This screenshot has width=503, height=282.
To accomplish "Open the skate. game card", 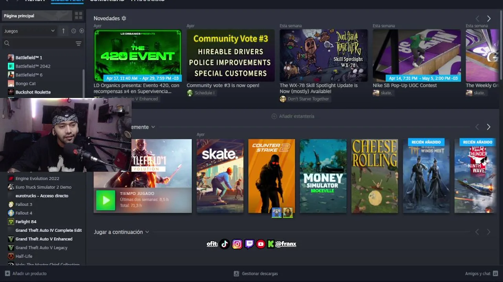I will tap(220, 176).
